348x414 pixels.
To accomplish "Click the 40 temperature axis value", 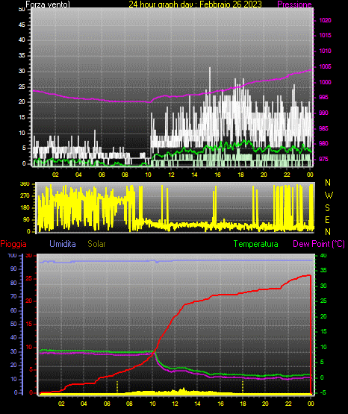I will click(323, 255).
